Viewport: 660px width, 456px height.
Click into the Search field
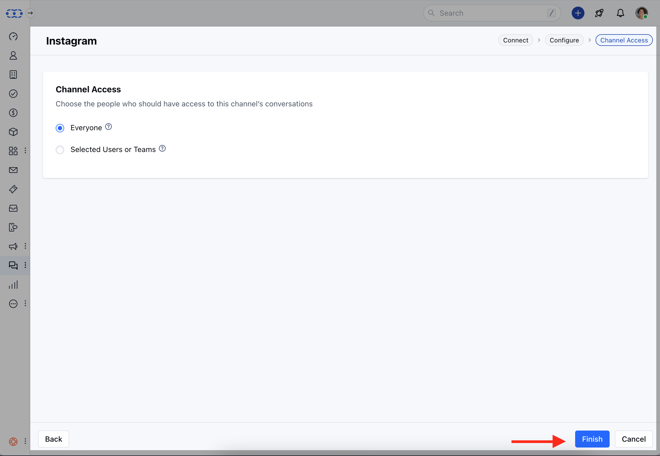492,13
